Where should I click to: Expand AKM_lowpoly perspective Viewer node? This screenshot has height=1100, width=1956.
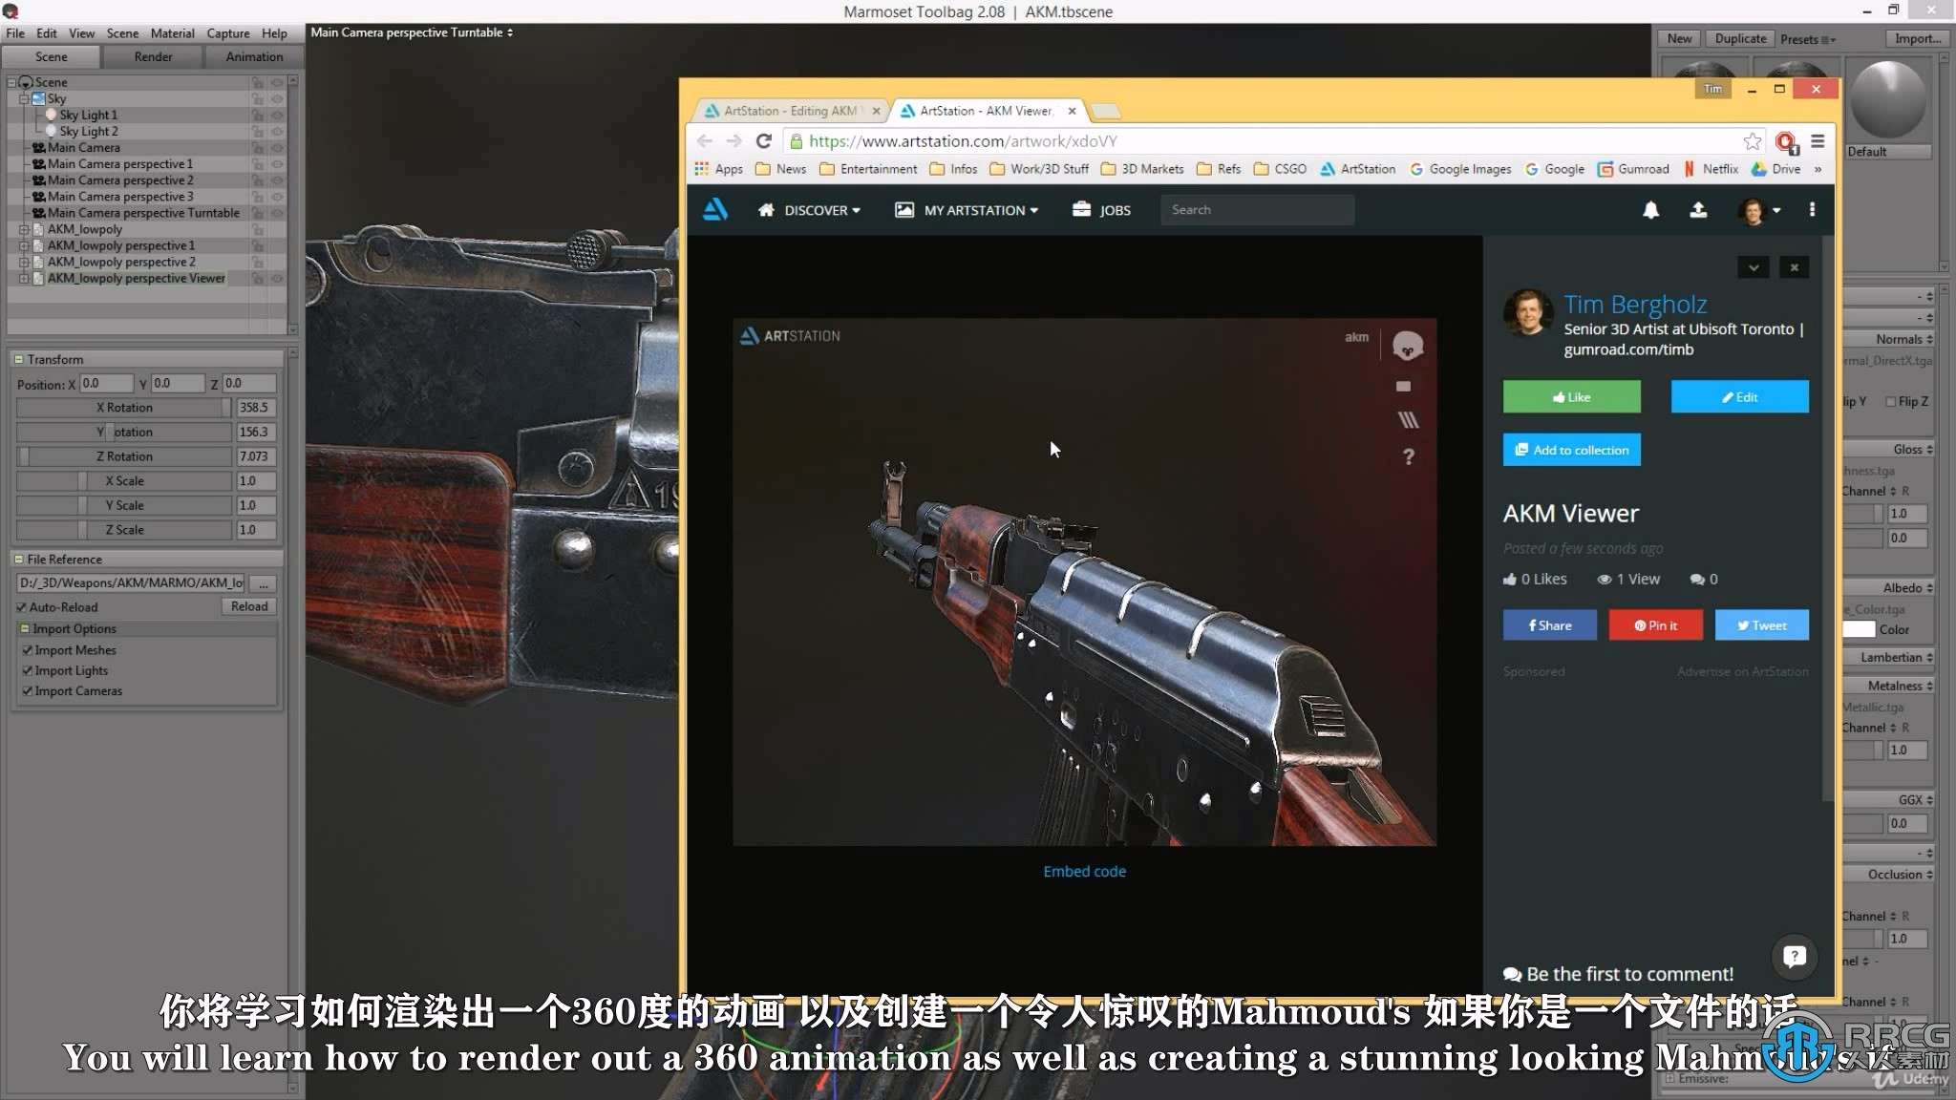[24, 279]
